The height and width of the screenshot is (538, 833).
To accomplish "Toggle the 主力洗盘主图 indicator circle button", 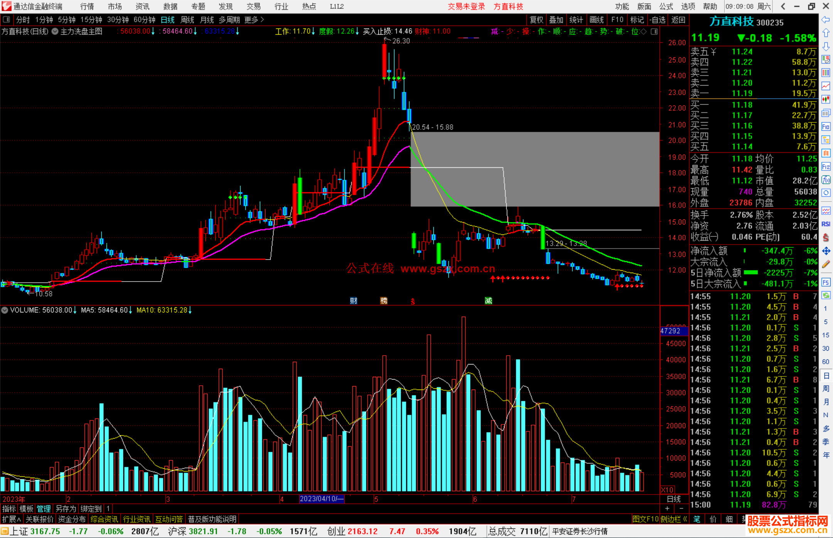I will click(x=55, y=32).
